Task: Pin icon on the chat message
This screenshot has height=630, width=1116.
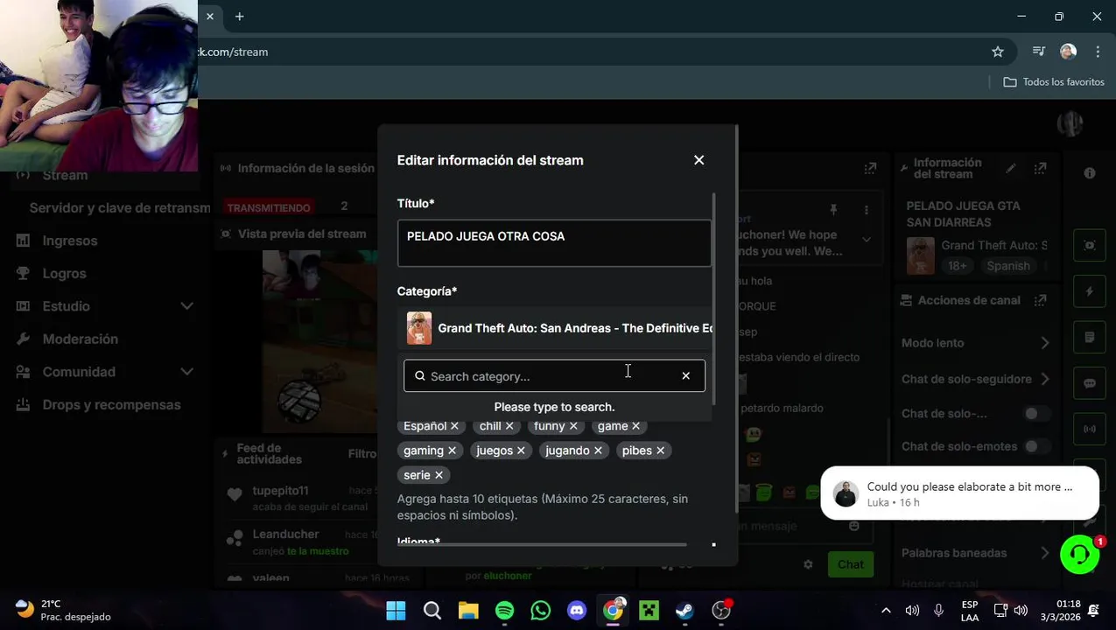Action: [x=833, y=210]
